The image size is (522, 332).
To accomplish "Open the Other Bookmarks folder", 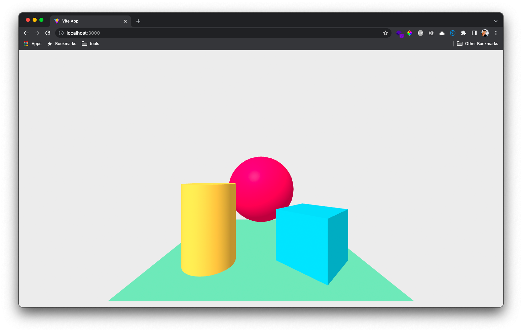I will click(478, 44).
